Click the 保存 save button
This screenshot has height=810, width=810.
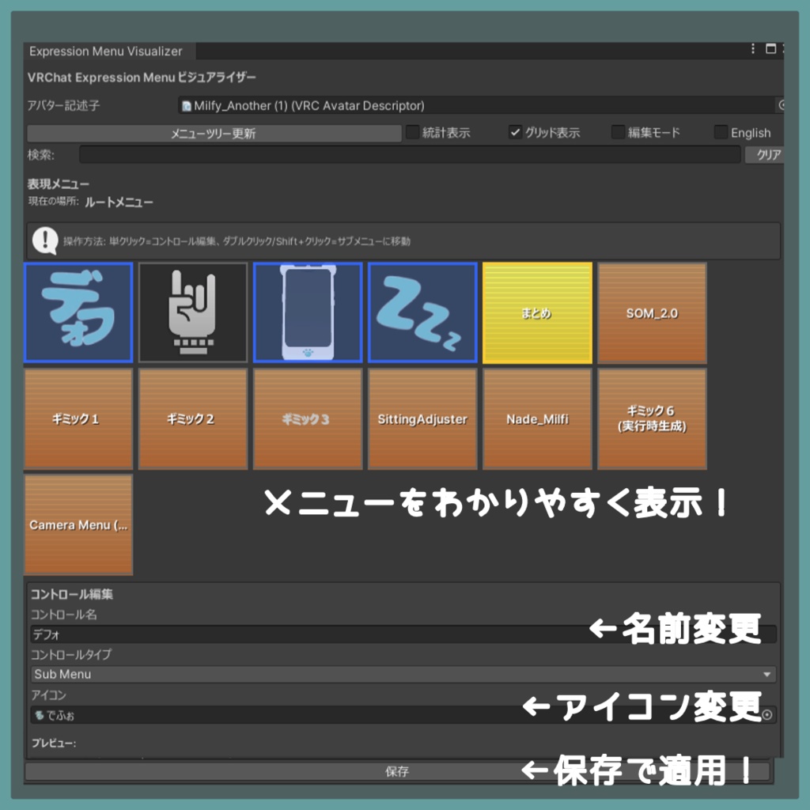(397, 771)
